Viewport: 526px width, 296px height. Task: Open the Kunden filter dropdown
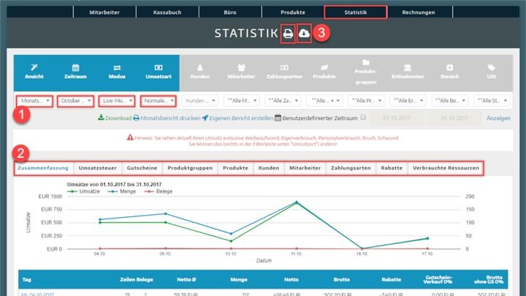click(200, 101)
